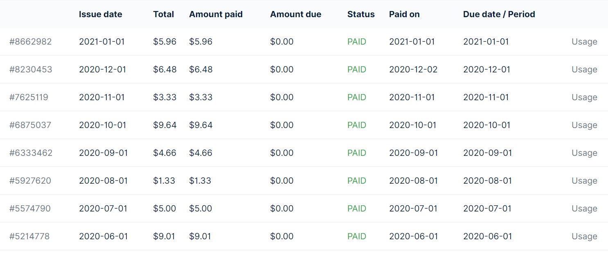This screenshot has height=254, width=608.
Task: View Usage for the 2020-06-01 invoice
Action: click(x=584, y=236)
